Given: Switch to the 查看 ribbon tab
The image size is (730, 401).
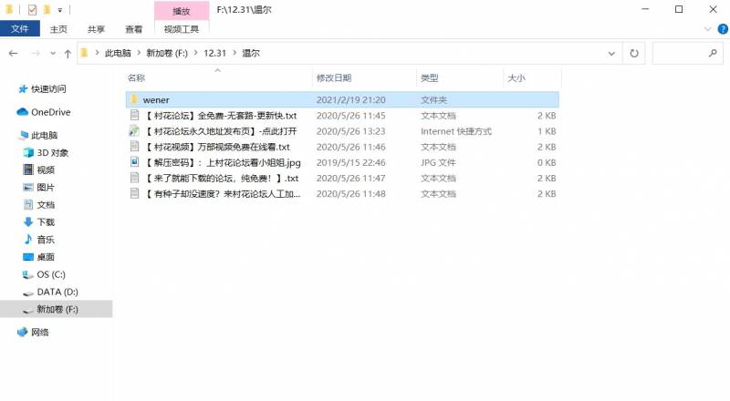Looking at the screenshot, I should click(134, 29).
